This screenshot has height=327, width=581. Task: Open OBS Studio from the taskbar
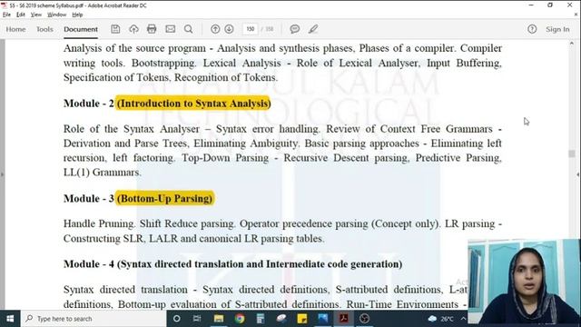(x=364, y=319)
